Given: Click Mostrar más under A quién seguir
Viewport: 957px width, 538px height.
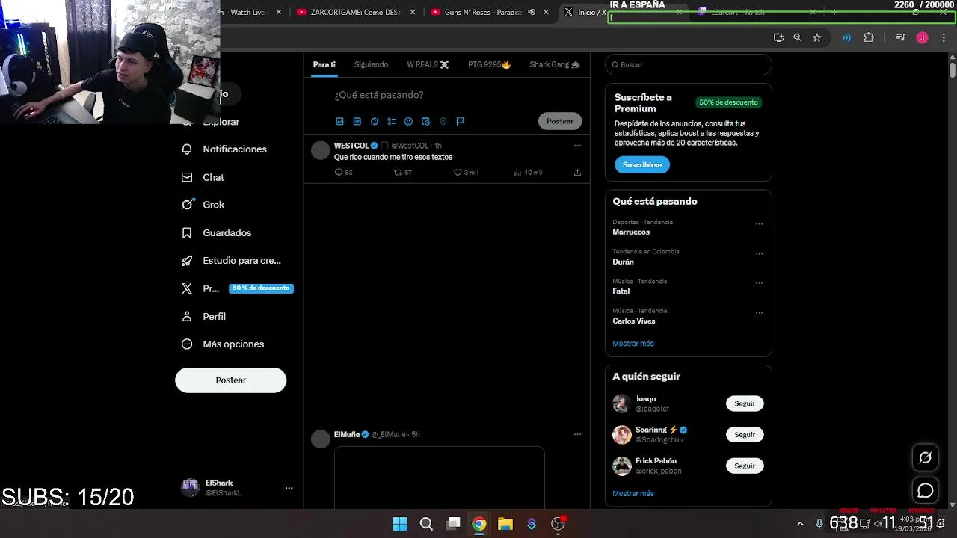Looking at the screenshot, I should coord(633,494).
